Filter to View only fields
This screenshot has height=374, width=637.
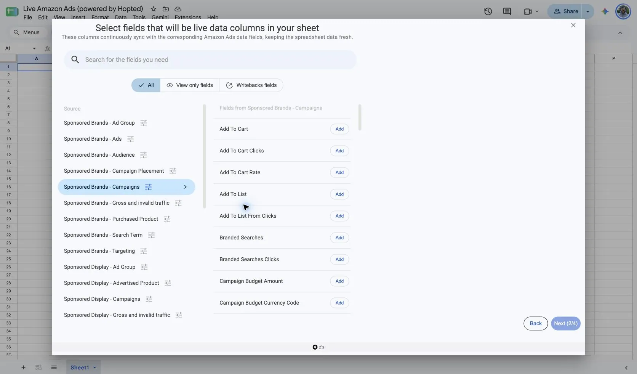coord(190,85)
